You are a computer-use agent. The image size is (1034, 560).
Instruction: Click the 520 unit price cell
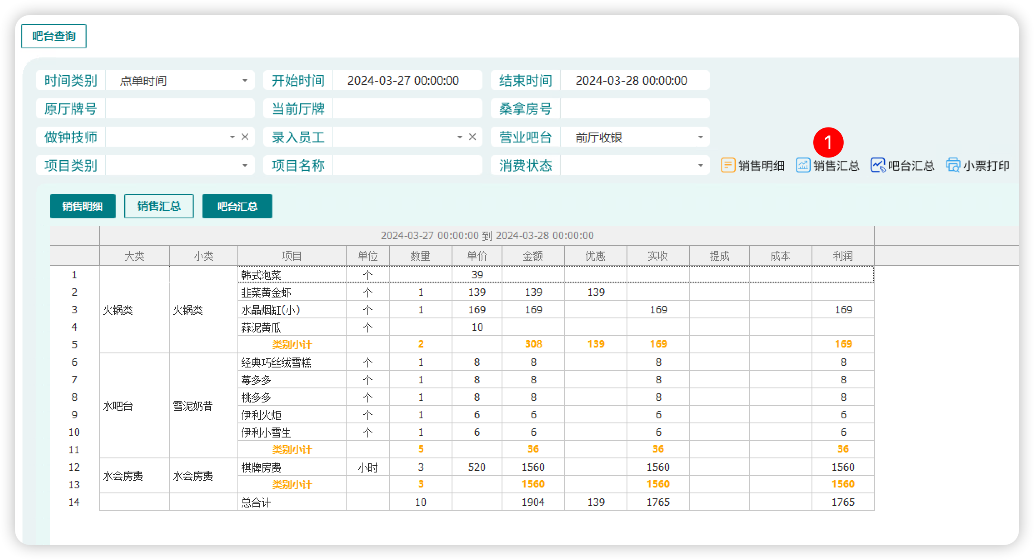[x=477, y=467]
